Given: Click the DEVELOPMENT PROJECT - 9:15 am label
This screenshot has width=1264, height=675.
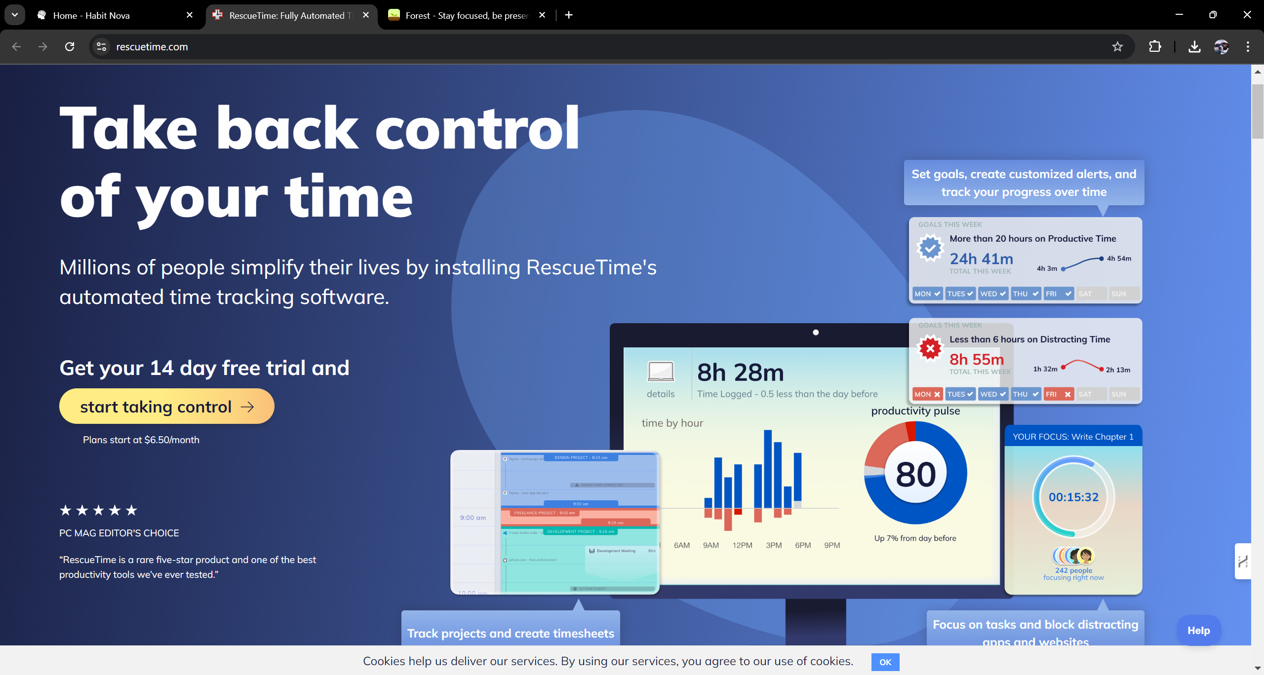Looking at the screenshot, I should tap(581, 531).
